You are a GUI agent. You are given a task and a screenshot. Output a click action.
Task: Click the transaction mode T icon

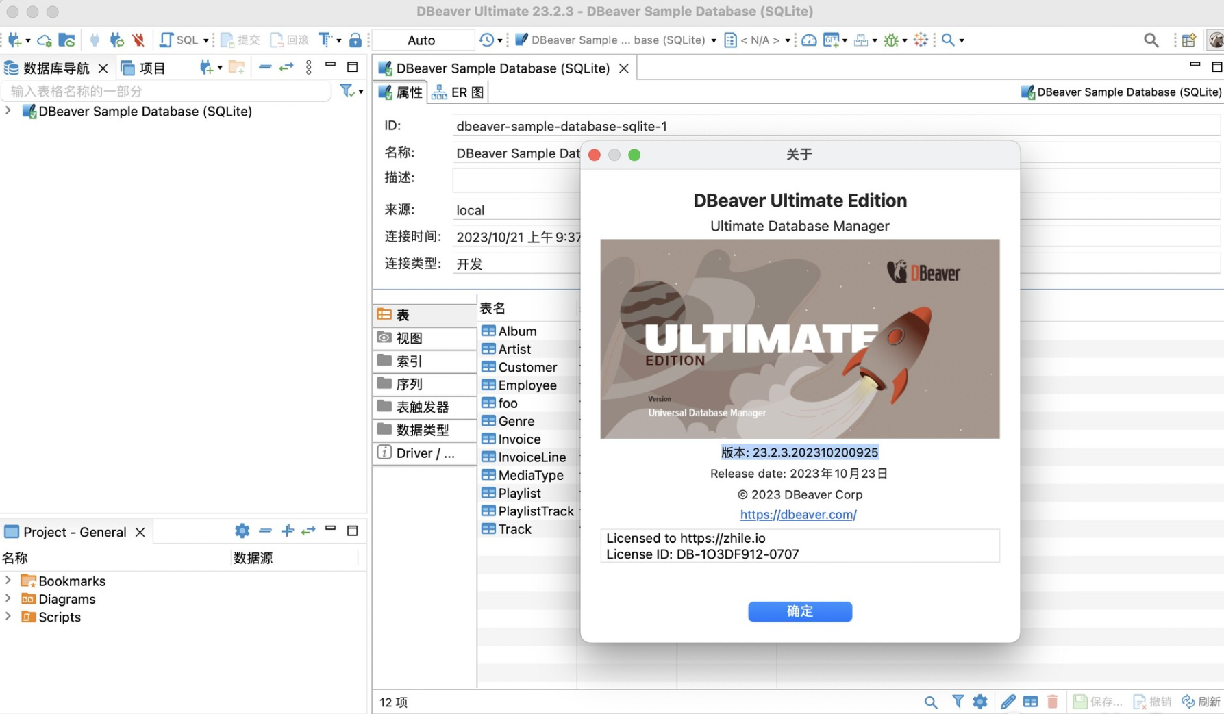pyautogui.click(x=325, y=40)
